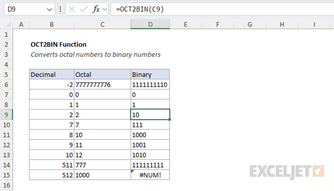The height and width of the screenshot is (191, 334).
Task: Select the 'Octal' header cell
Action: coord(102,74)
